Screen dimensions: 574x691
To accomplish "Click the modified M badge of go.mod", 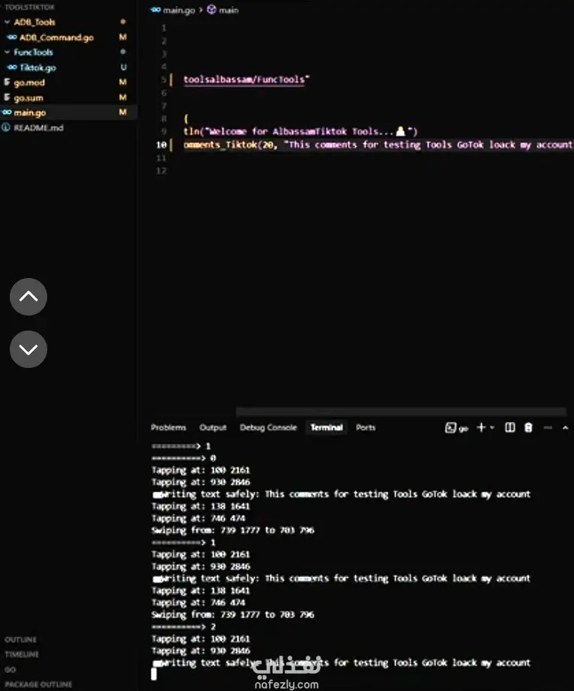I will click(x=123, y=82).
